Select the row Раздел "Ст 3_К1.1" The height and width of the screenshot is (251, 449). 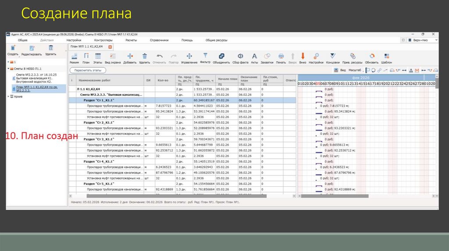point(182,139)
